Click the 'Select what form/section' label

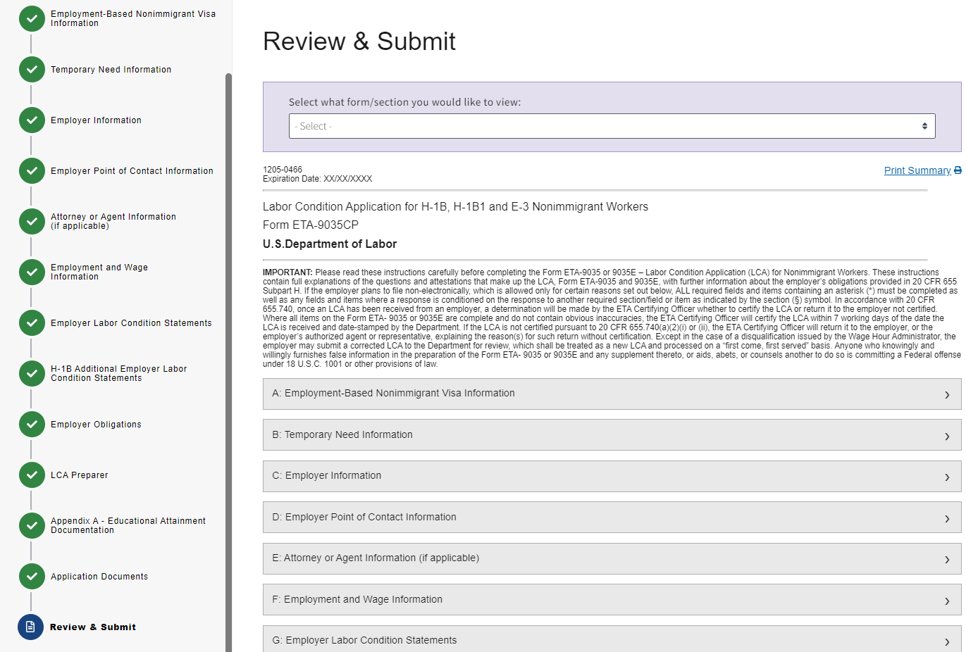[x=404, y=102]
